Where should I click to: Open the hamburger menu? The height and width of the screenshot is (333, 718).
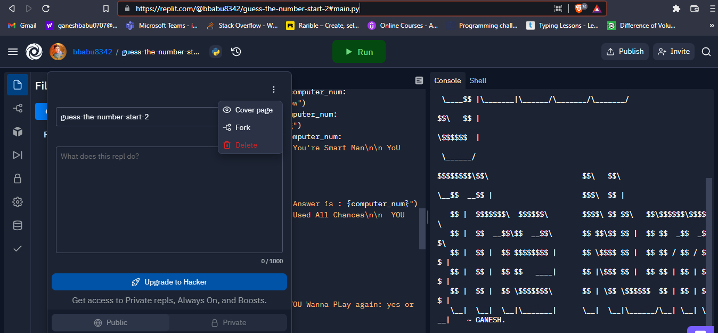tap(13, 52)
